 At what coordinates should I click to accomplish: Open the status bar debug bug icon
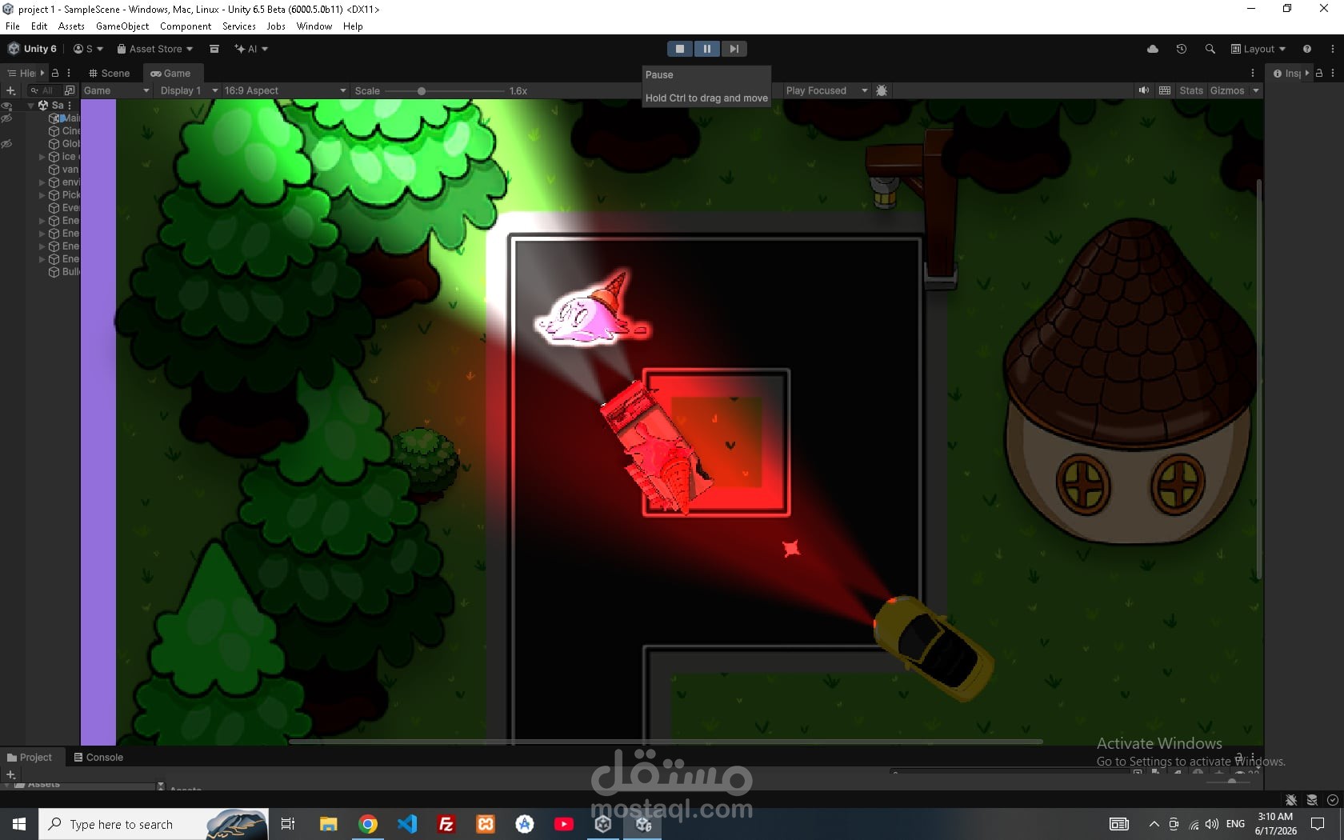pyautogui.click(x=1291, y=800)
